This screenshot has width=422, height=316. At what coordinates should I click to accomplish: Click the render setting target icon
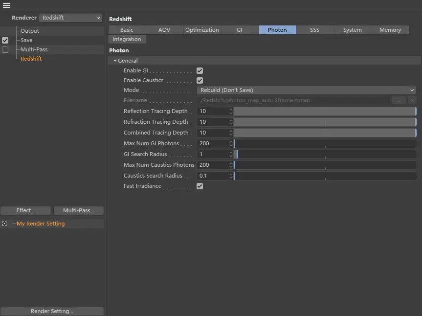[4, 224]
